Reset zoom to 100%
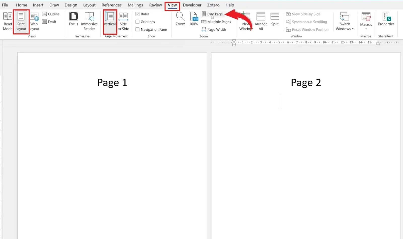Screen dimensions: 403x239 [x=193, y=19]
